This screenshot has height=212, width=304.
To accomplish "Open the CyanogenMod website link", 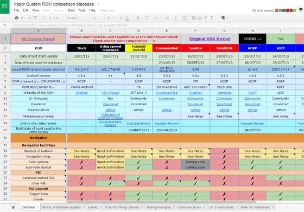I will coord(167,93).
